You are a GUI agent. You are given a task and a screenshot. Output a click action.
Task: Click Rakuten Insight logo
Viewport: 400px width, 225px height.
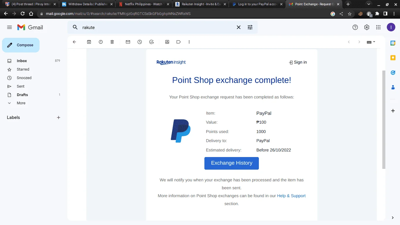[171, 62]
